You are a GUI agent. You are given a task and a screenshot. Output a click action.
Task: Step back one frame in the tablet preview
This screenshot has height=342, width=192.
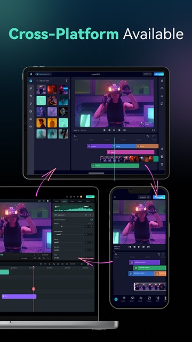point(109,130)
